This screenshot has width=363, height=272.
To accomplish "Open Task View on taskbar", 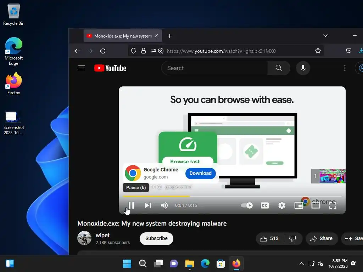I will (x=158, y=263).
